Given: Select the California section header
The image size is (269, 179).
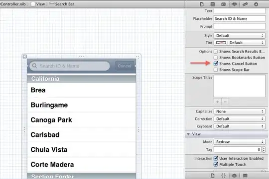Looking at the screenshot, I should tap(82, 79).
